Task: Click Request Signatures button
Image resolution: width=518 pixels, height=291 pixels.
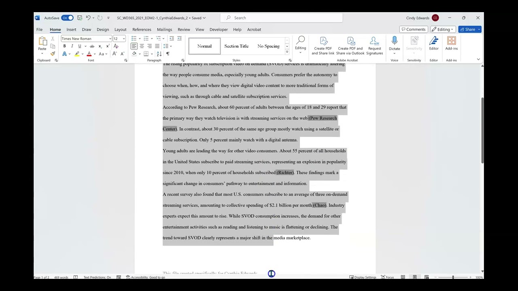Action: pyautogui.click(x=374, y=45)
